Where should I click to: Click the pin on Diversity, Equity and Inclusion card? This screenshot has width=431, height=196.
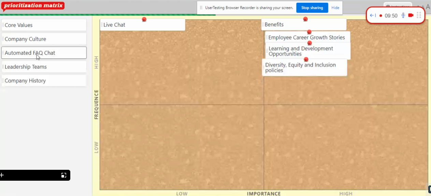[x=306, y=60]
